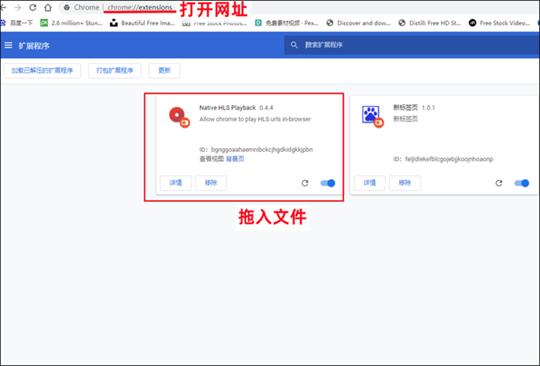Click 打包扩展程序 button

click(115, 71)
